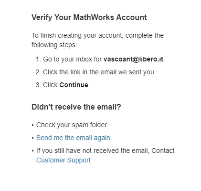Click the '3.' list number

tap(38, 85)
